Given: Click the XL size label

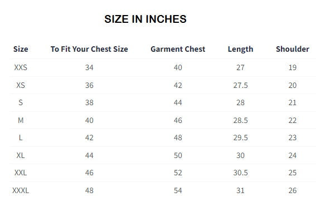Looking at the screenshot, I should [21, 155].
